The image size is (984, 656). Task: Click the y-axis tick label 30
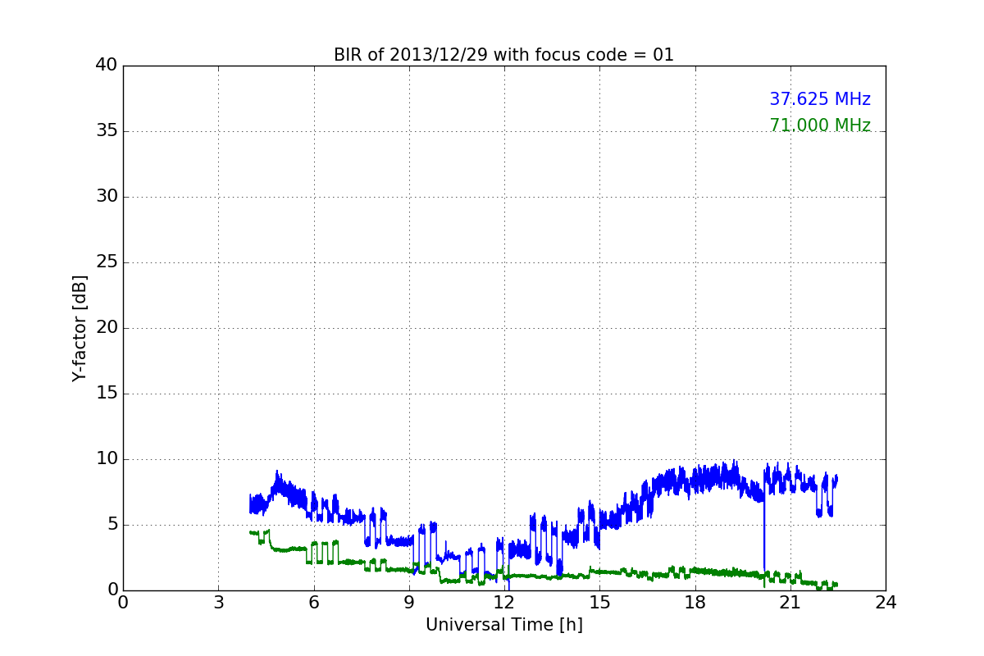click(106, 197)
